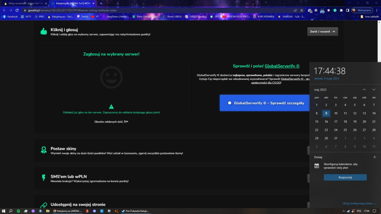Open Windows search from the taskbar
Image resolution: width=381 pixels, height=214 pixels.
pos(11,211)
